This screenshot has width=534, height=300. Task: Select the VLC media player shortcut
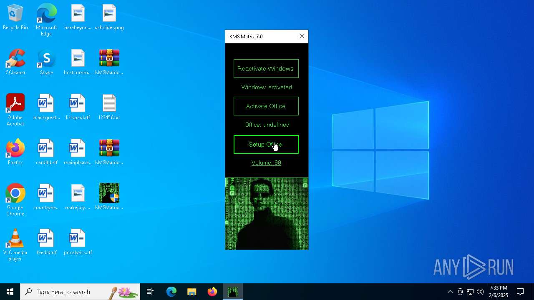[15, 245]
